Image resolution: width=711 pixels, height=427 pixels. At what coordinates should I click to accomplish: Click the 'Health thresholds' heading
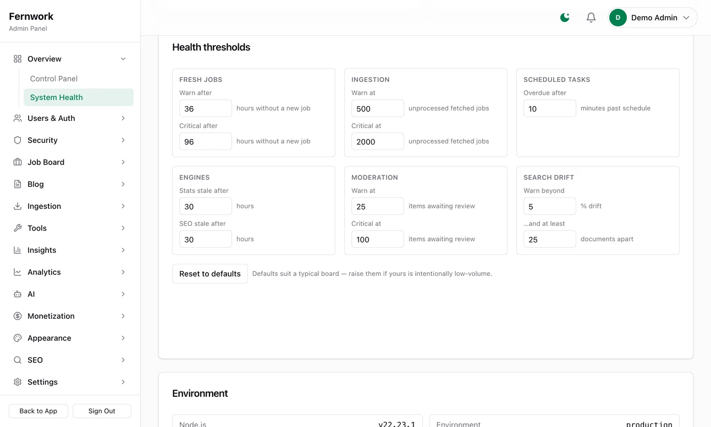point(211,47)
